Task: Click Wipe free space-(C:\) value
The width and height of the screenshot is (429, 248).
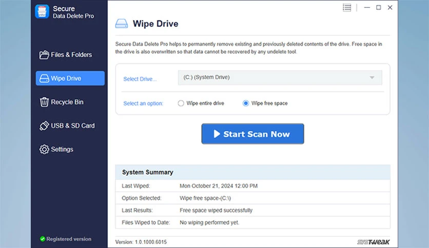Action: [x=205, y=198]
